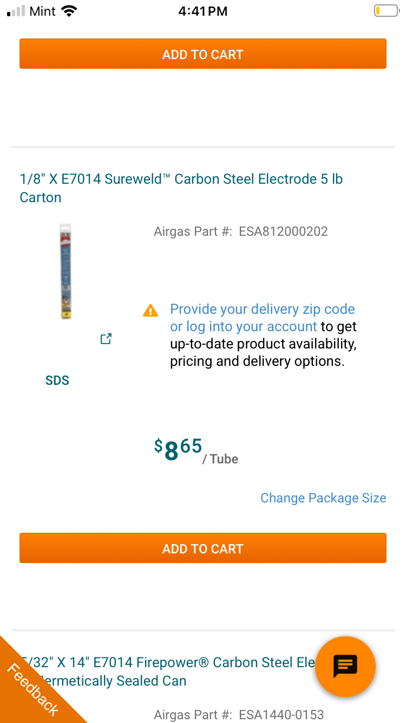Open the E7014 Firepower Carbon Steel product title

point(162,672)
